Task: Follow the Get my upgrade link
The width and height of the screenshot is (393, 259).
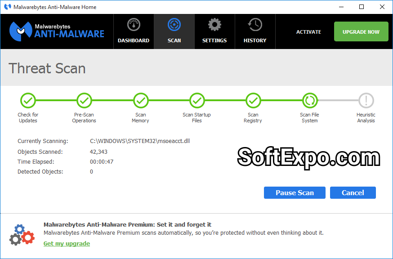Action: coord(67,244)
